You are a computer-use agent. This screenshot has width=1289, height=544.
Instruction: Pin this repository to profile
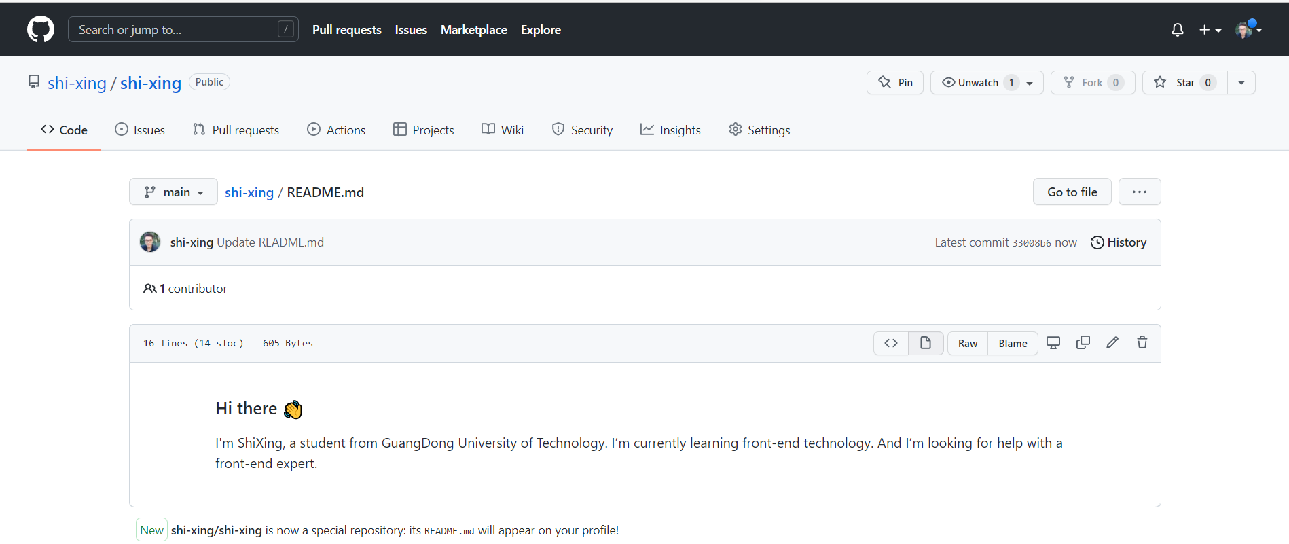(894, 82)
